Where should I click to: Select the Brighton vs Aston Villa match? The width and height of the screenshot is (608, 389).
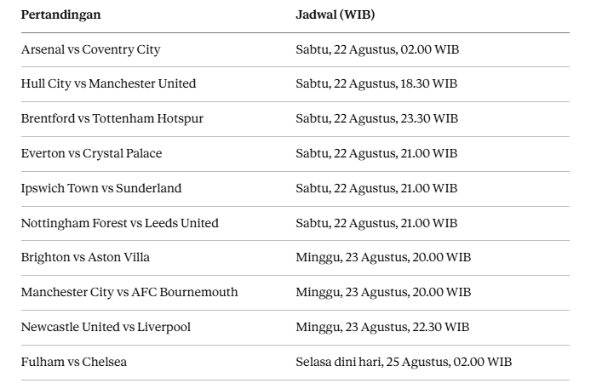(85, 257)
